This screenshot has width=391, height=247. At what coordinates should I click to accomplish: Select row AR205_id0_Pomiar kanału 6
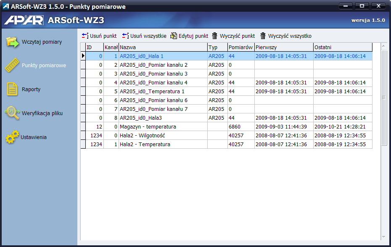click(227, 100)
